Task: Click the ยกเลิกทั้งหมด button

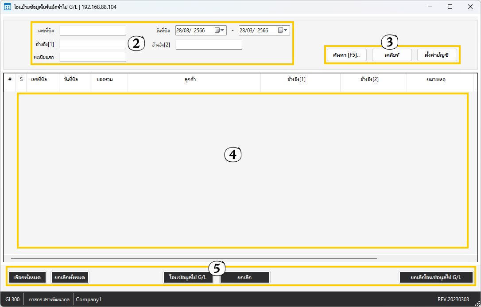Action: point(70,277)
